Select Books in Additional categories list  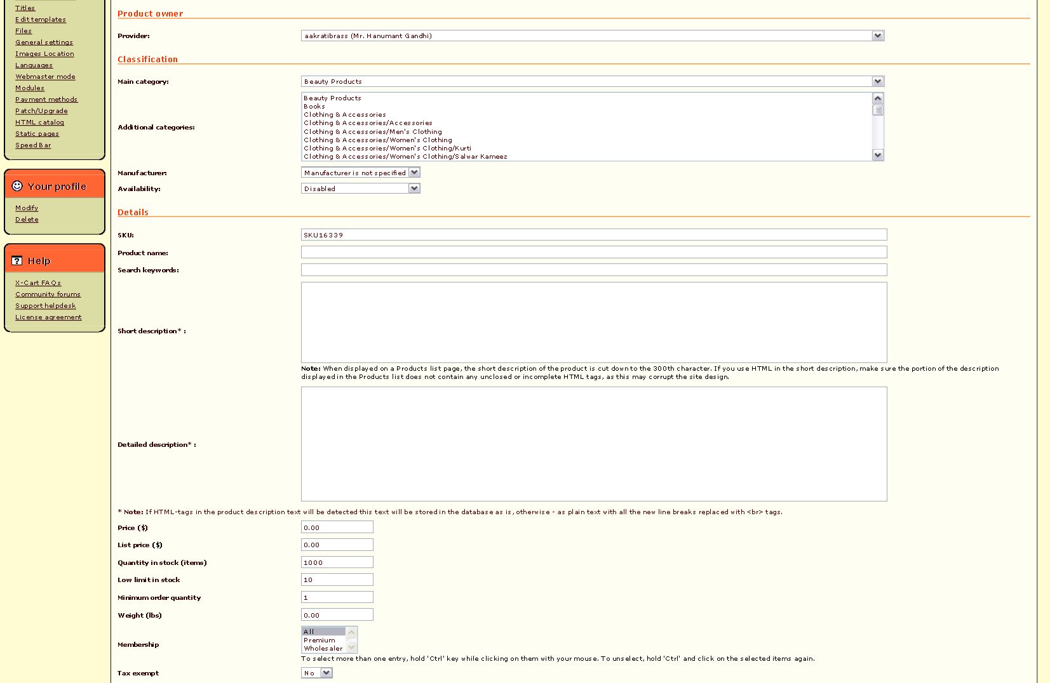(314, 107)
